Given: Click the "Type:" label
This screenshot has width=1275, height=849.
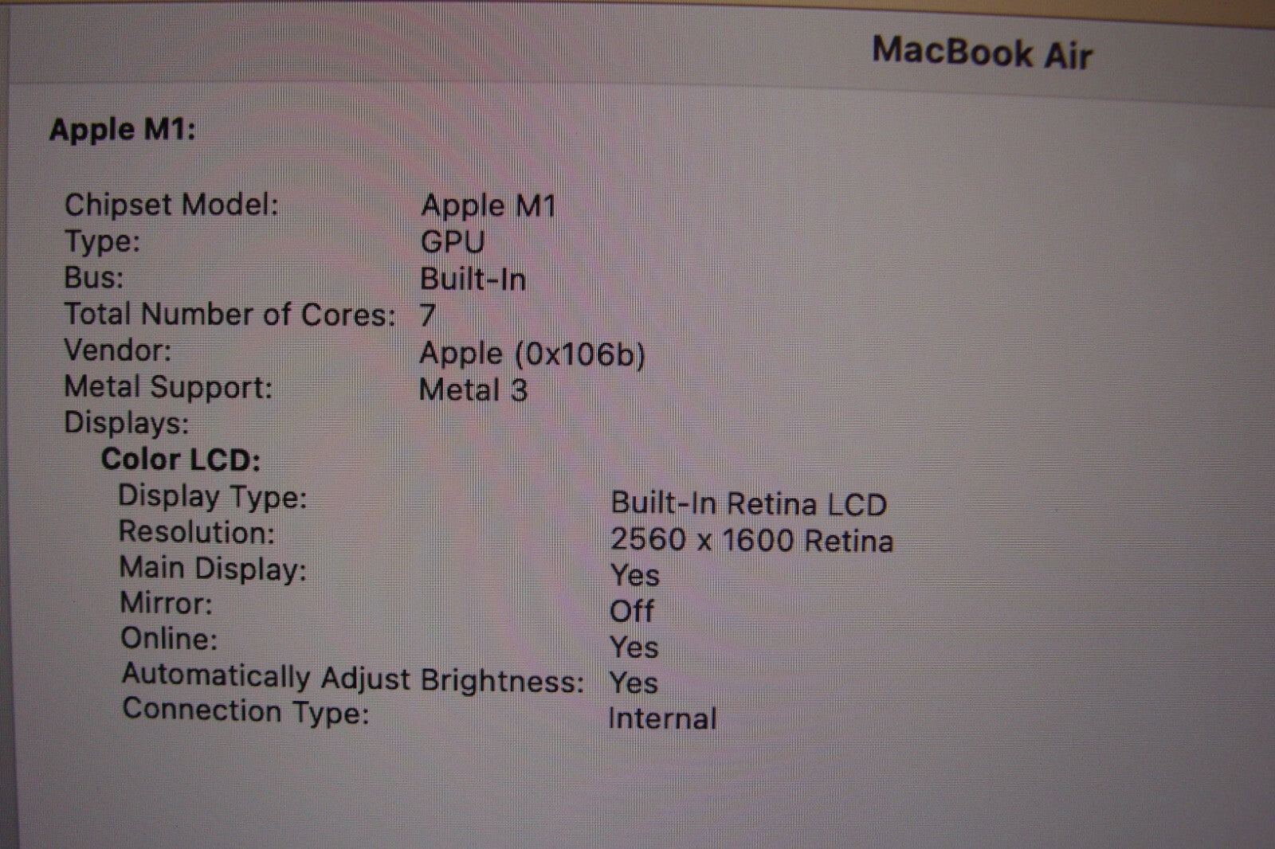Looking at the screenshot, I should point(102,241).
